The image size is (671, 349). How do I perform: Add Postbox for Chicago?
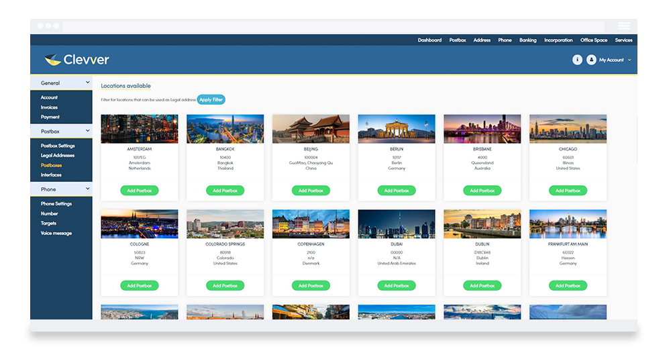coord(568,191)
